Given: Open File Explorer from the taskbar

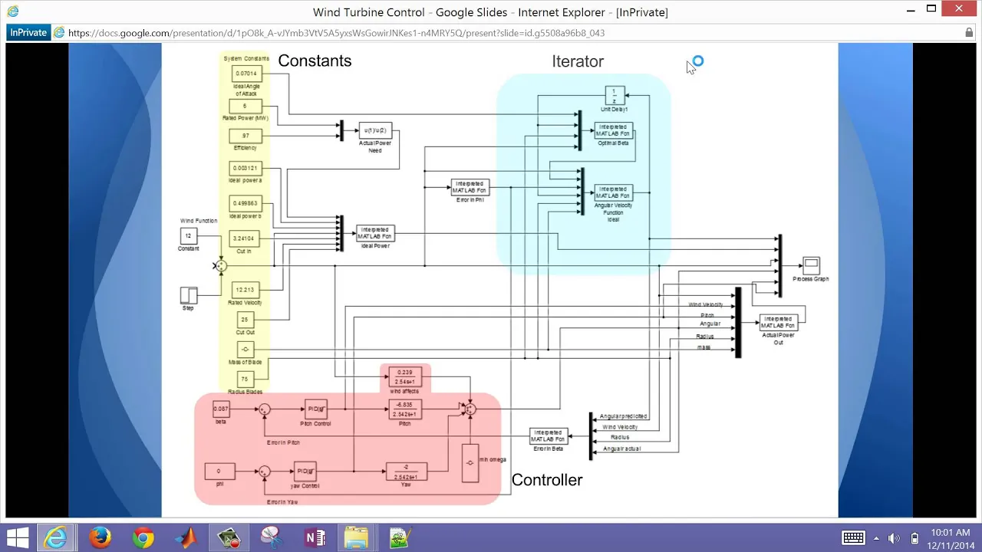Looking at the screenshot, I should click(x=357, y=537).
